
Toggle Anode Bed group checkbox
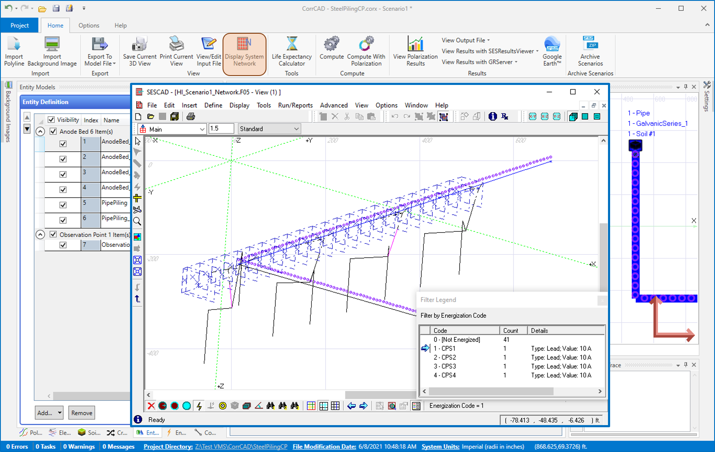pos(53,131)
